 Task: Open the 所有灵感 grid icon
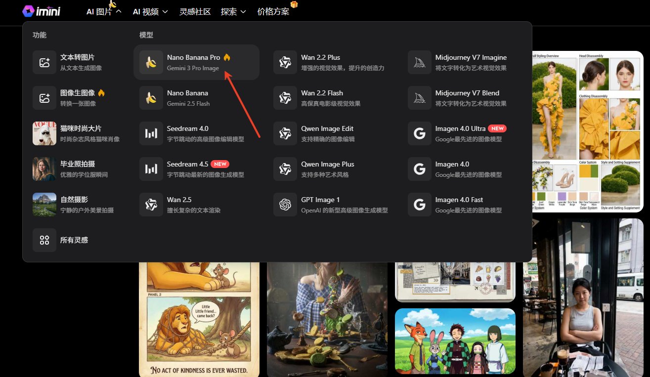44,240
